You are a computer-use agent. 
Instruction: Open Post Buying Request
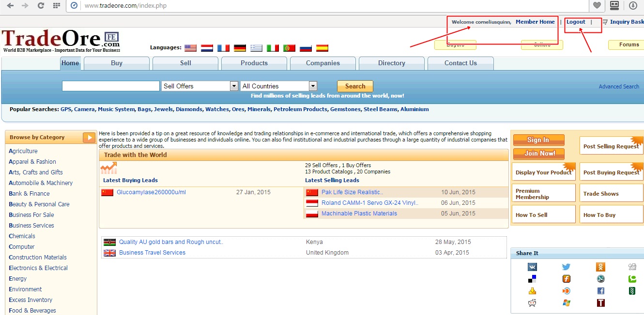(611, 172)
